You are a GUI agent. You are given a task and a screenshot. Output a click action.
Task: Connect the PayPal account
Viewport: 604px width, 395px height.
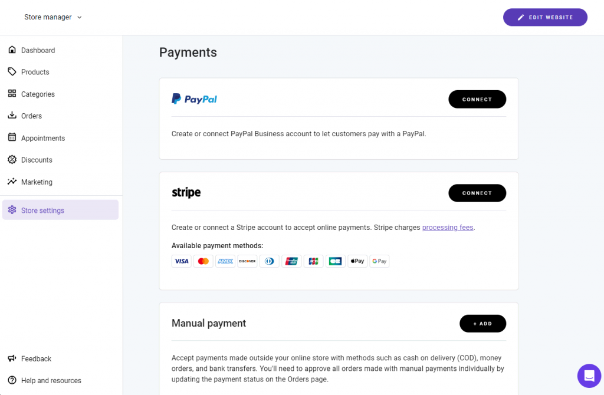pos(477,99)
